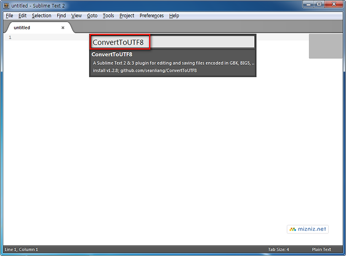The height and width of the screenshot is (256, 346).
Task: Open the Preferences menu
Action: 151,16
